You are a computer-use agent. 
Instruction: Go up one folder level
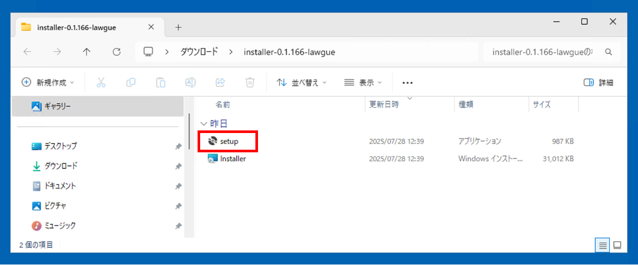point(87,52)
